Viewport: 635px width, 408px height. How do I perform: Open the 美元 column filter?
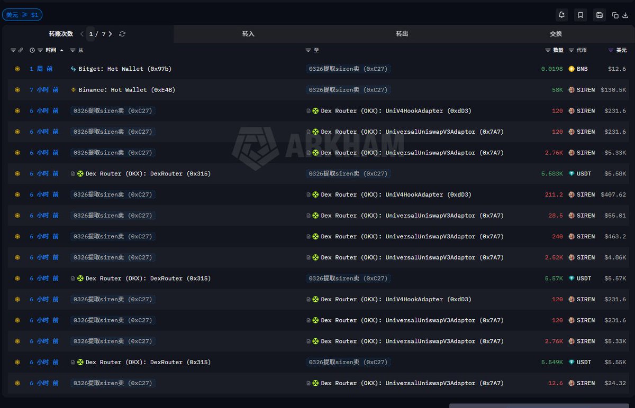(x=611, y=50)
